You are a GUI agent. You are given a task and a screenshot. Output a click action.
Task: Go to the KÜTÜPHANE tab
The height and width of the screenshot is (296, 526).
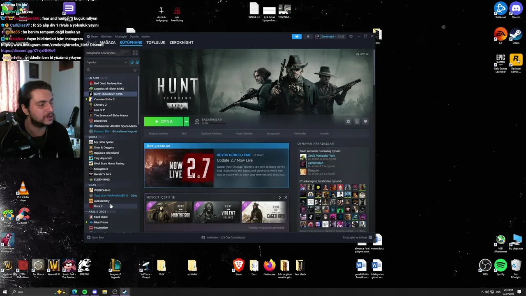(x=131, y=43)
